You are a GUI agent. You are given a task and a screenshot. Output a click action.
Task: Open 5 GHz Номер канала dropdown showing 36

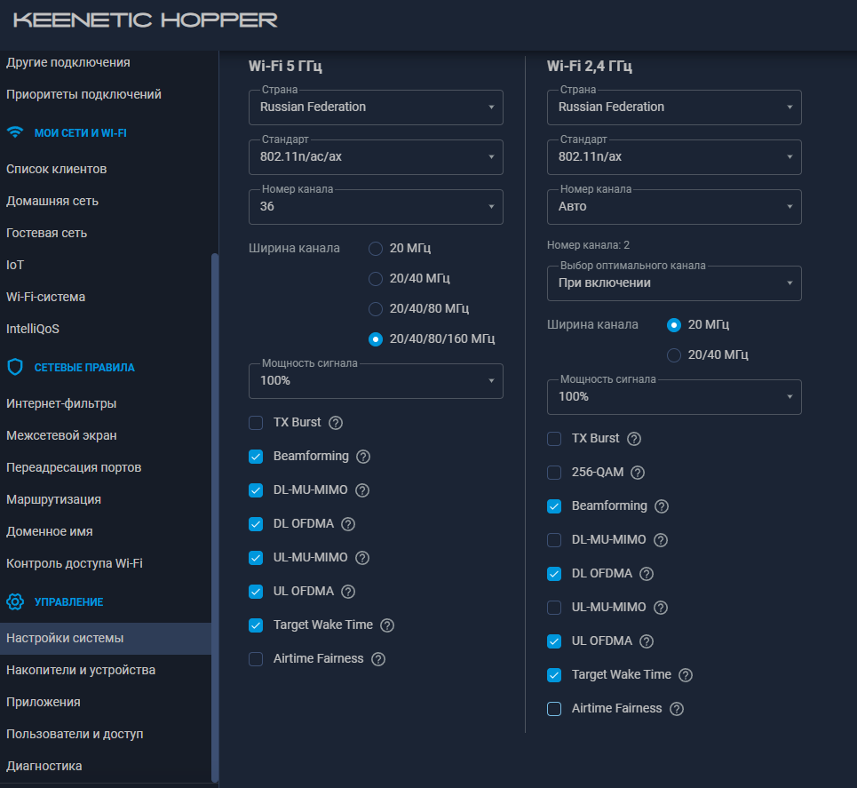[376, 207]
